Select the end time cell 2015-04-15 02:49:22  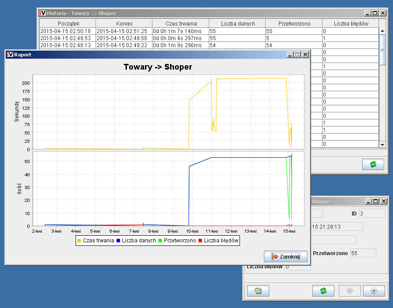point(124,45)
